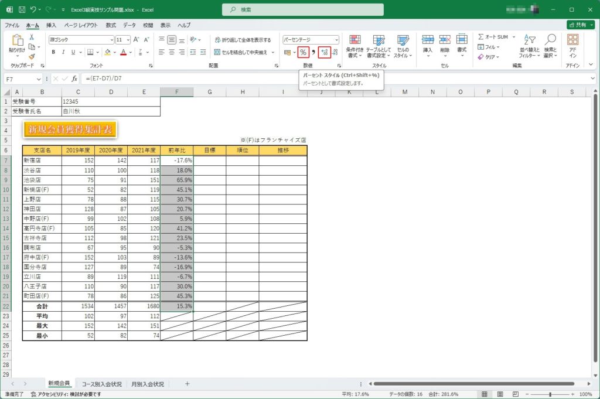Click the Cut scissors icon
Image resolution: width=600 pixels, height=399 pixels.
(32, 37)
